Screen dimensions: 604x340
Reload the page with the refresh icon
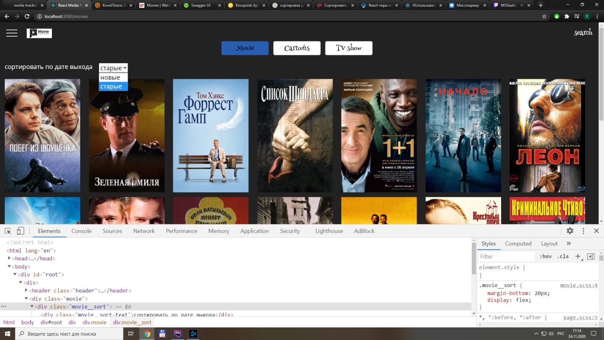(x=27, y=16)
